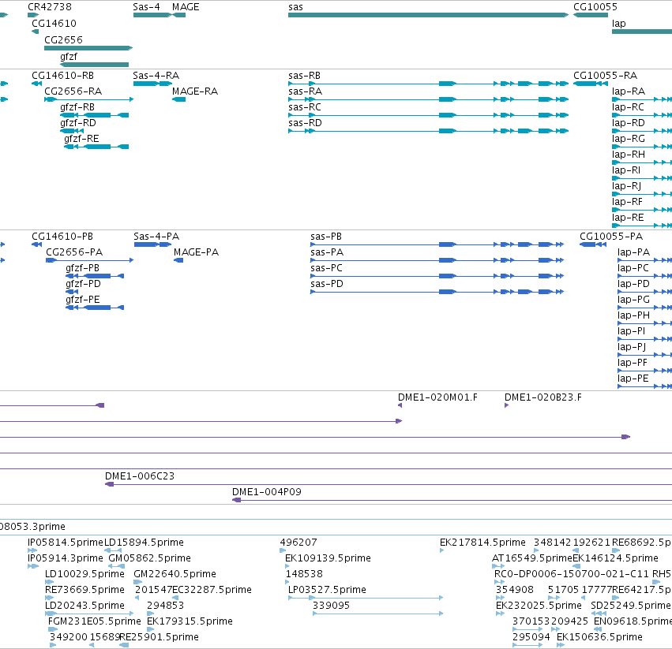Select the CG2656 gene bar
The height and width of the screenshot is (649, 672).
coord(88,48)
